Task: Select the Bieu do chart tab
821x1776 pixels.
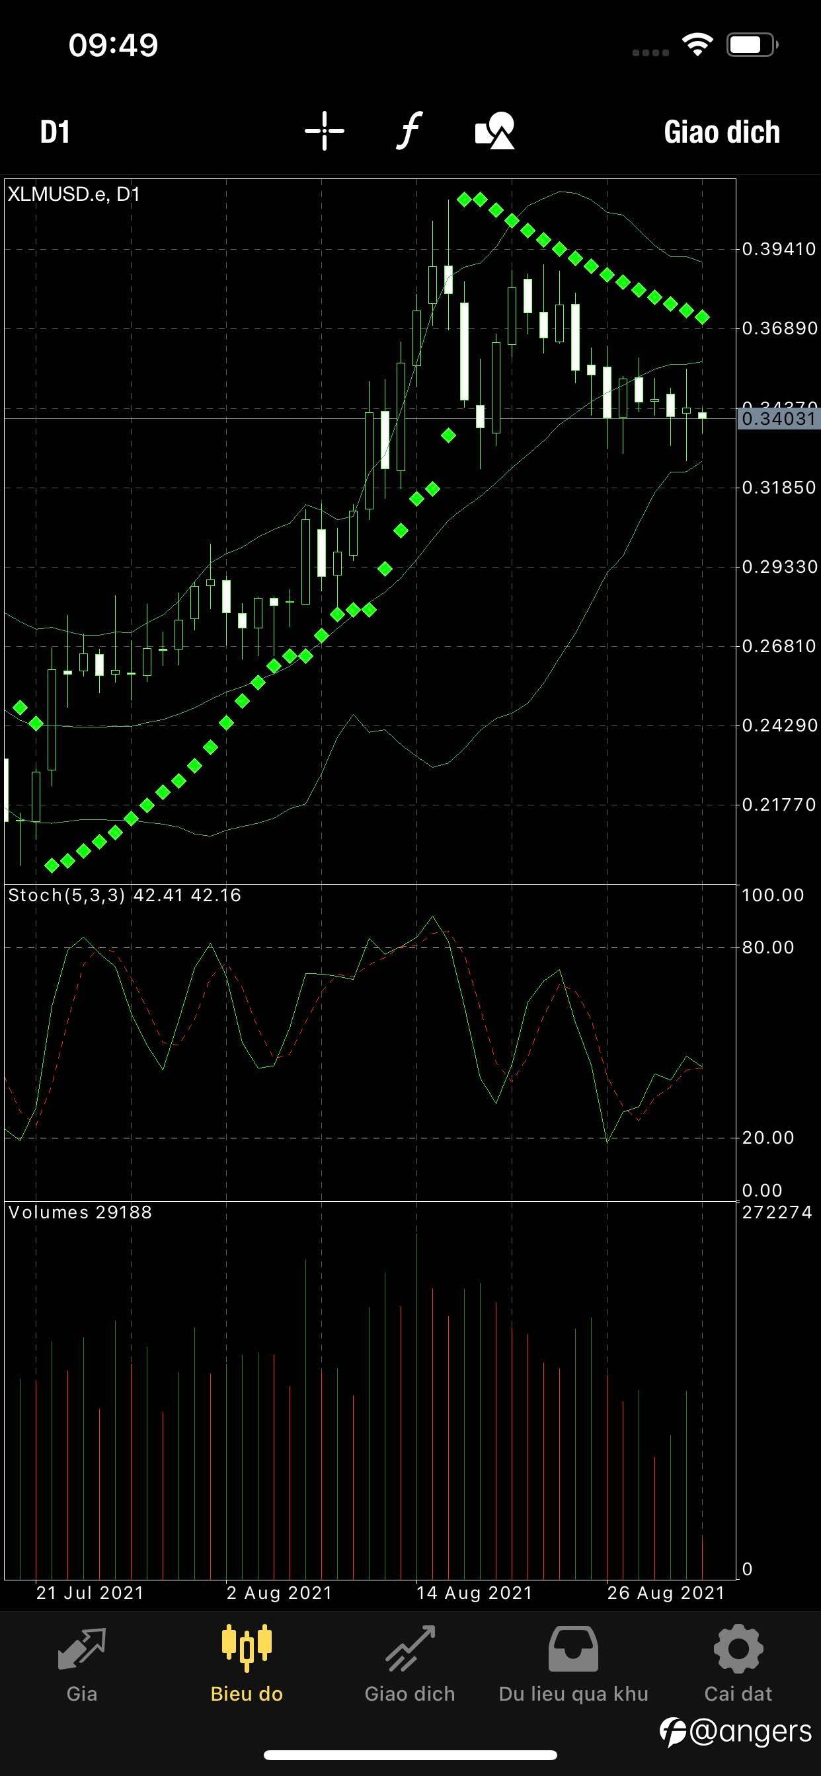Action: click(247, 1664)
